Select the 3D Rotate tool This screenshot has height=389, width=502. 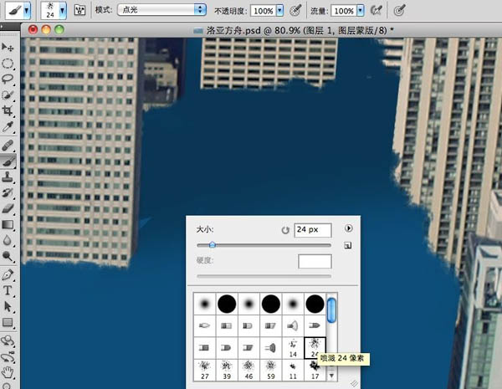[x=8, y=340]
